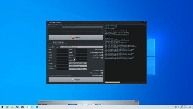
Task: Click the Bluetooth MAC input field
Action: pyautogui.click(x=62, y=66)
